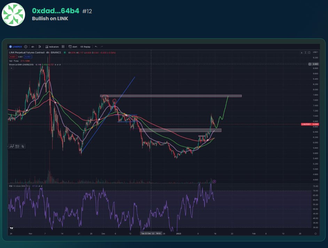Click the green pinwheel profile avatar

point(13,14)
